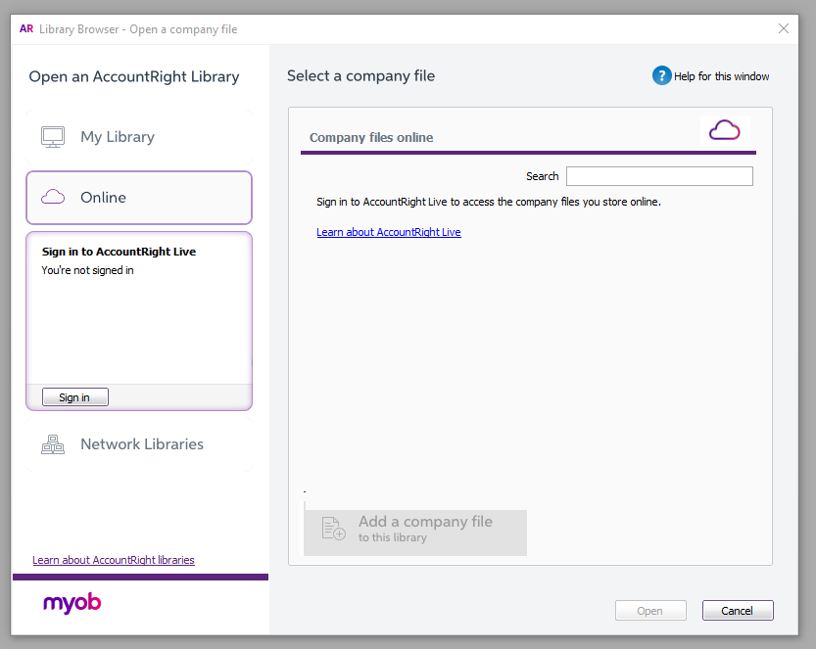Click the AR application icon in title bar
This screenshot has height=649, width=816.
click(x=26, y=28)
